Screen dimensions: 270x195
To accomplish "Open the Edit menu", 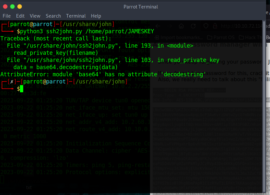I will (x=20, y=16).
